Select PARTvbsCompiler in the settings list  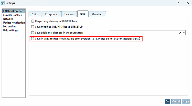[x=14, y=11]
